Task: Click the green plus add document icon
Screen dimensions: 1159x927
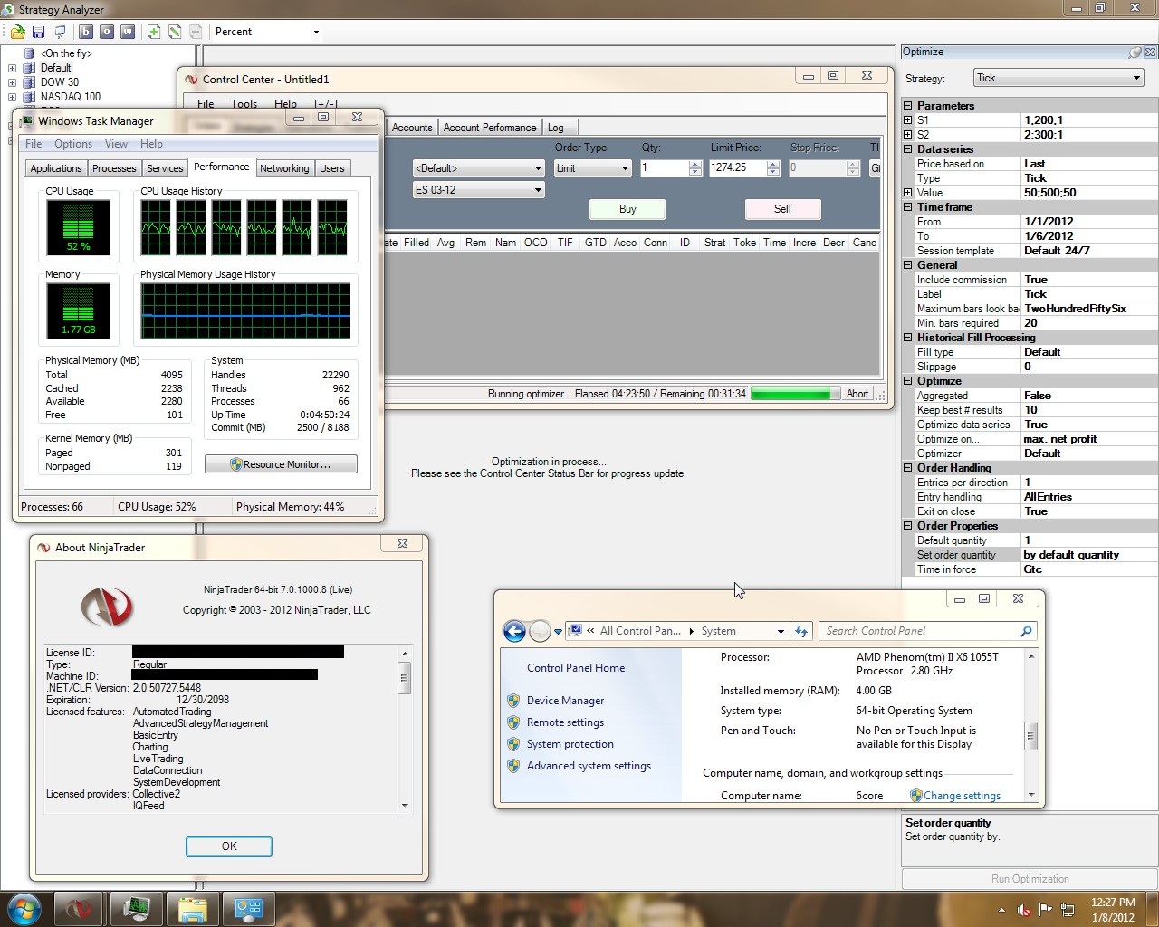Action: [x=154, y=32]
